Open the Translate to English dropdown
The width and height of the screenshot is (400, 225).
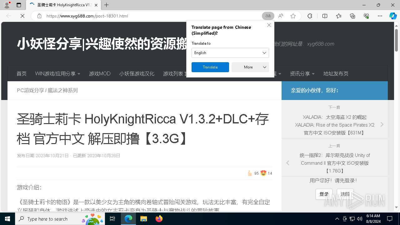tap(230, 53)
